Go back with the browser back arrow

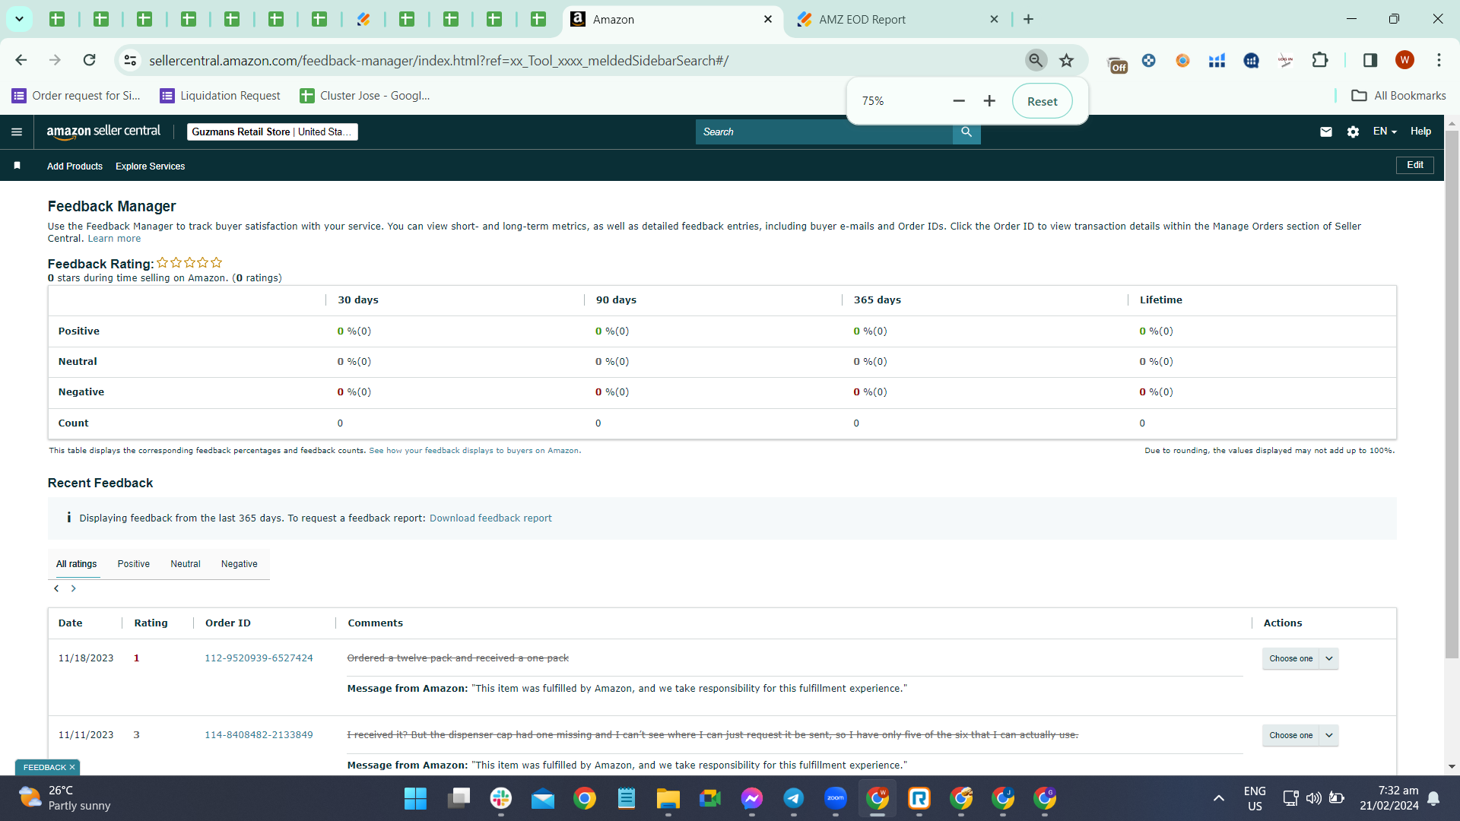point(21,60)
